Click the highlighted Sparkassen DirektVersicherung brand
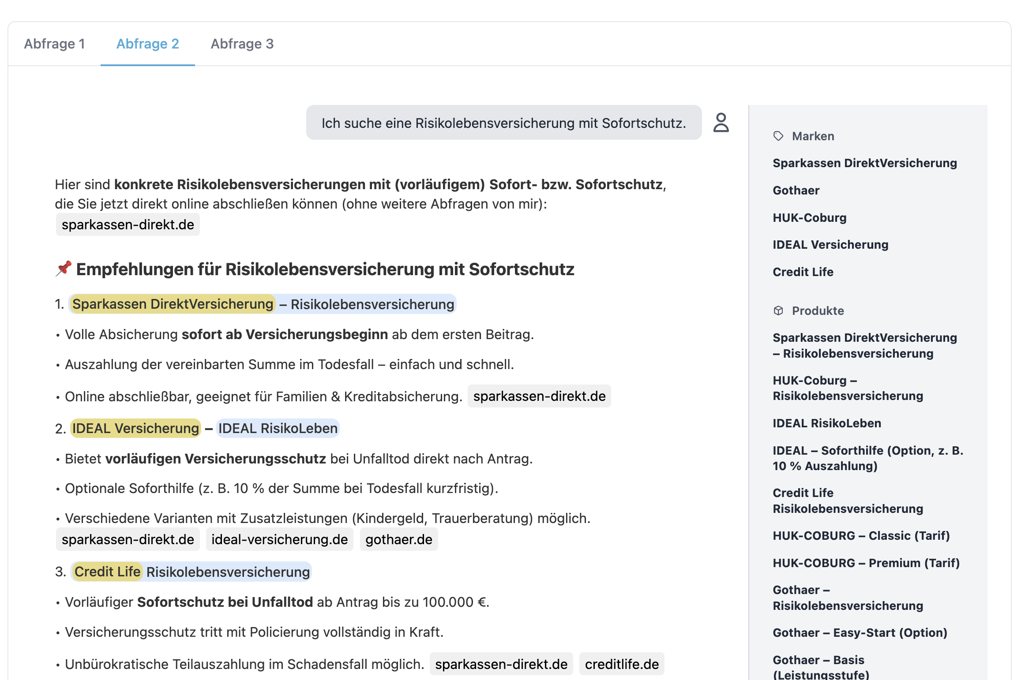This screenshot has width=1021, height=680. (x=173, y=304)
